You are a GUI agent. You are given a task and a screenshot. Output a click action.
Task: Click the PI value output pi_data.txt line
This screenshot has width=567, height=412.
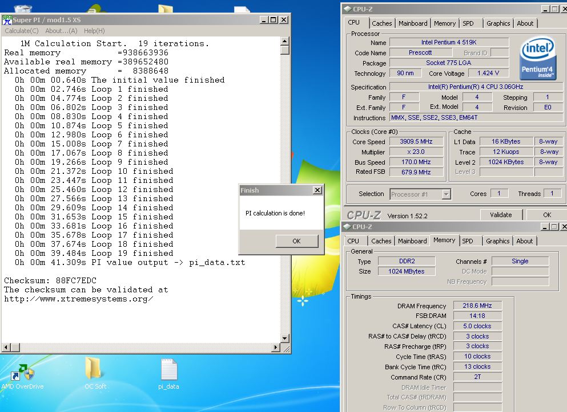[130, 263]
